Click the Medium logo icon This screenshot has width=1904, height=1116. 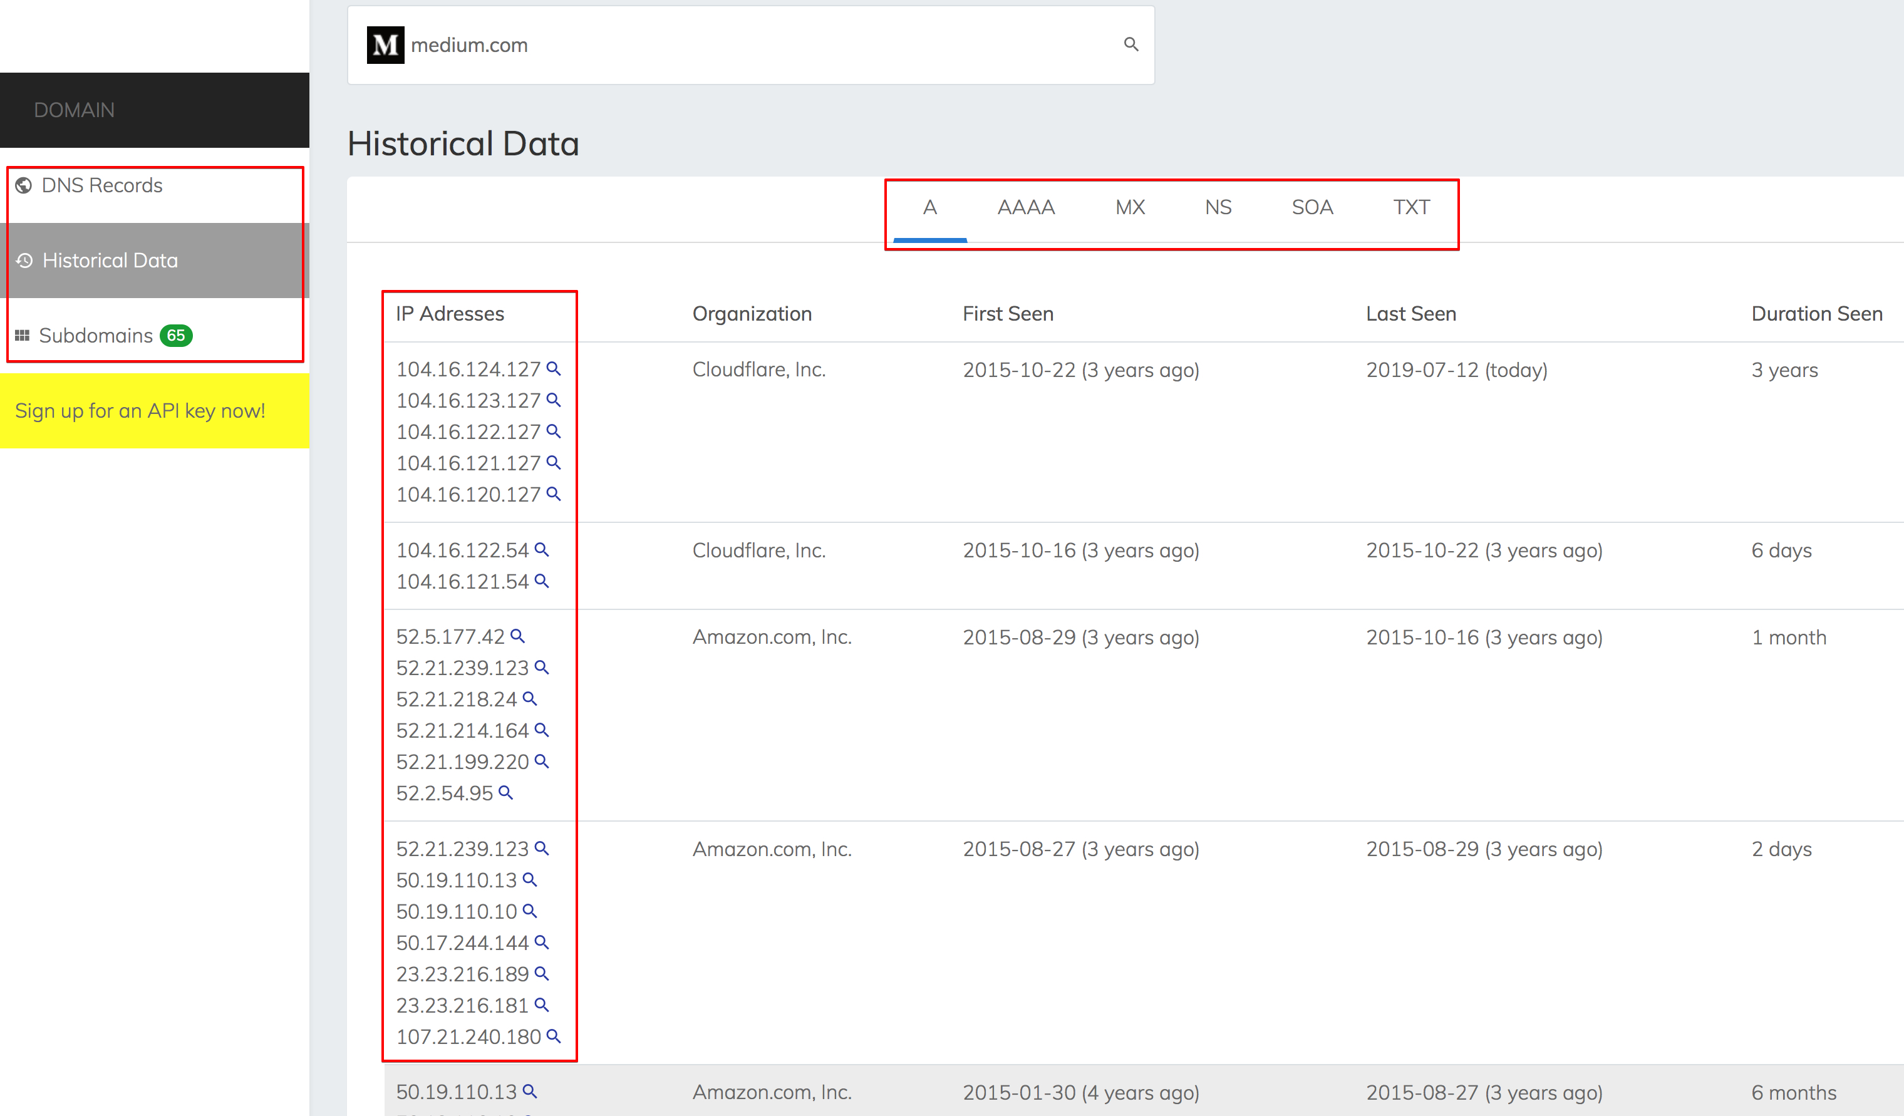tap(385, 45)
